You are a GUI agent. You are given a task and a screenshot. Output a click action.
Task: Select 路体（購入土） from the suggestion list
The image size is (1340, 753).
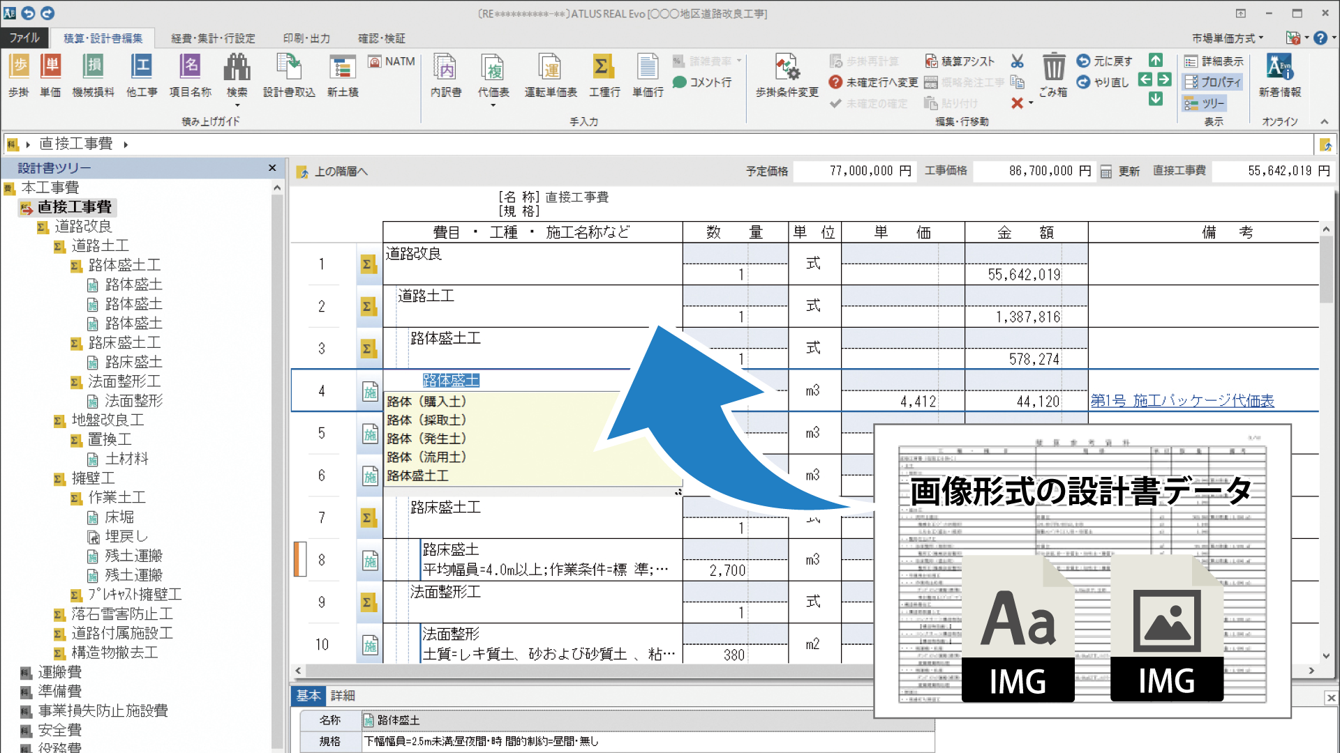click(x=427, y=402)
